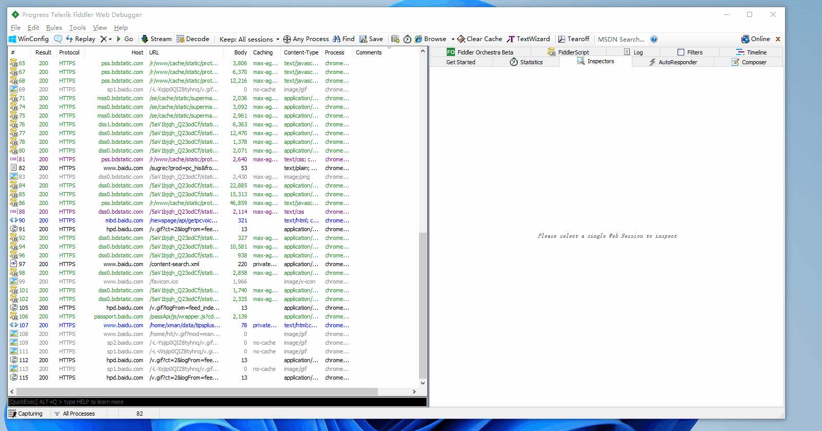Switch to Fiddler Orchestra Beta tab
822x431 pixels.
481,52
